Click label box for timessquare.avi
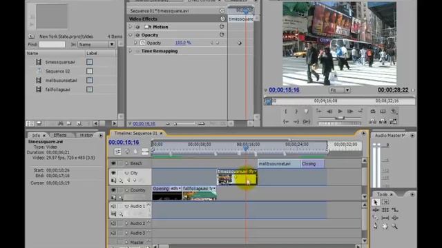The width and height of the screenshot is (442, 248). click(89, 62)
